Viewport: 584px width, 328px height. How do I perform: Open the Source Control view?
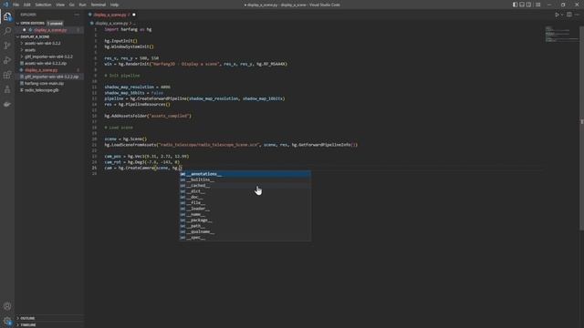(x=7, y=46)
